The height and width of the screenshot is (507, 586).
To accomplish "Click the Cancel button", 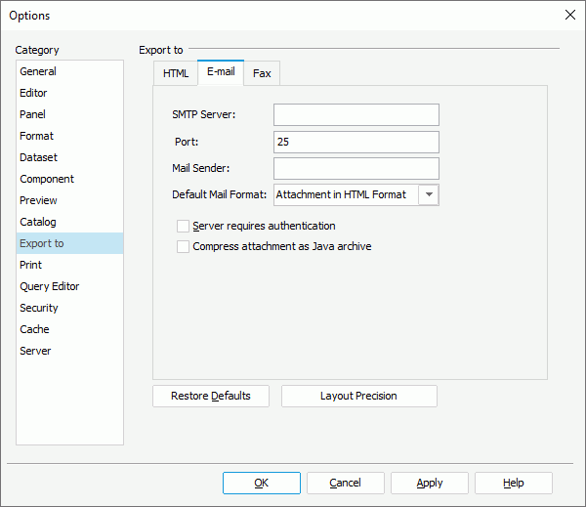I will (346, 484).
